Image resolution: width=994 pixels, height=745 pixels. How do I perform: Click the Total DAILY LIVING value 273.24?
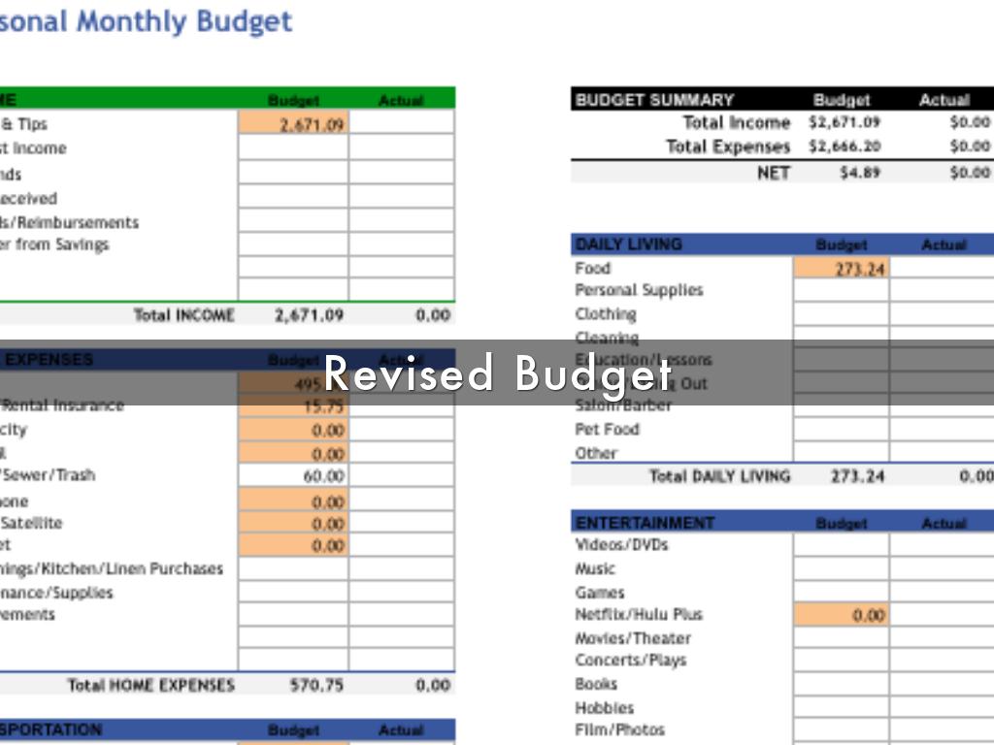pos(857,476)
